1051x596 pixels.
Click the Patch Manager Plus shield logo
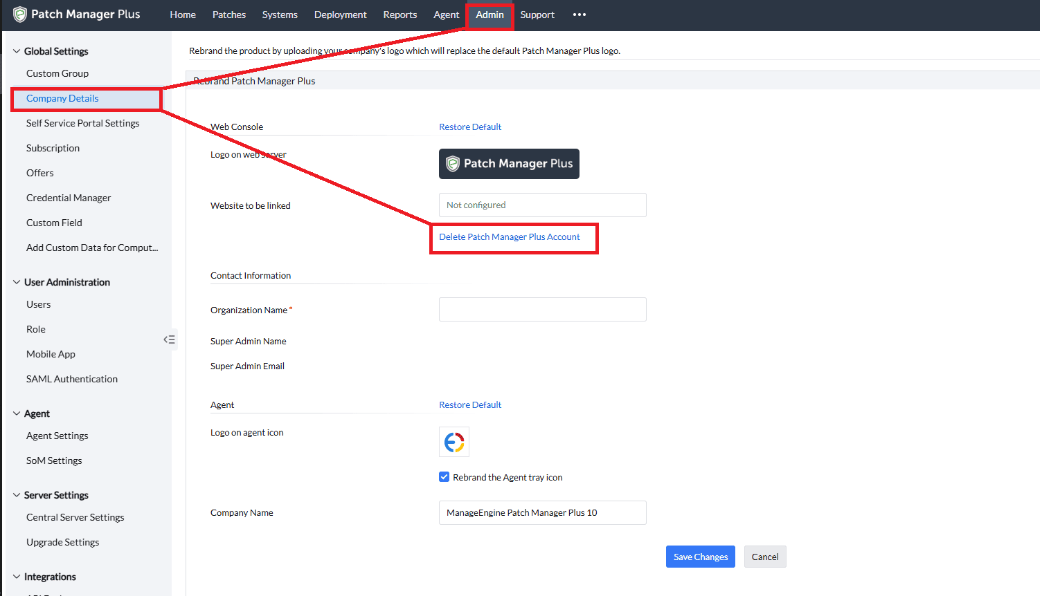[x=20, y=15]
